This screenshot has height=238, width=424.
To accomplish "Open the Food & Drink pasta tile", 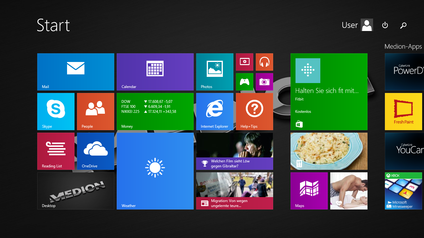I will tap(329, 151).
